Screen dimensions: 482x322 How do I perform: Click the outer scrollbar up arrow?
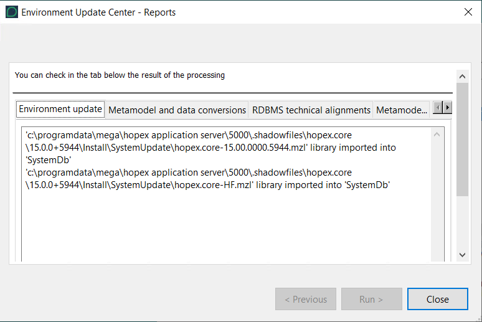[x=462, y=76]
